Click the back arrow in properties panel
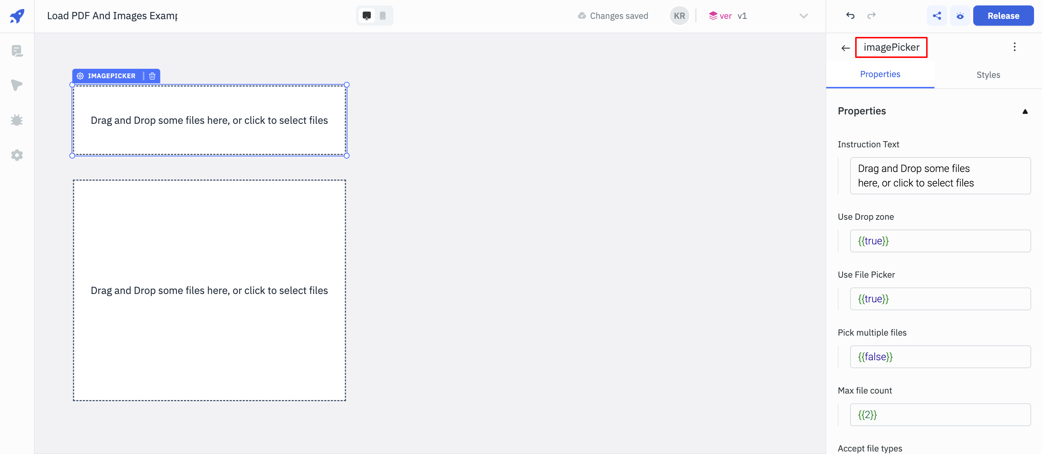 845,48
